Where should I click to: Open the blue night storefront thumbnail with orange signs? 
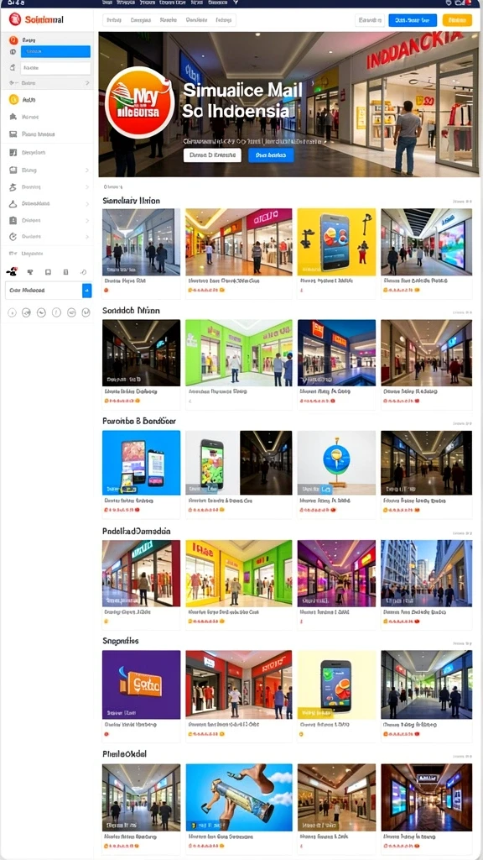[337, 353]
